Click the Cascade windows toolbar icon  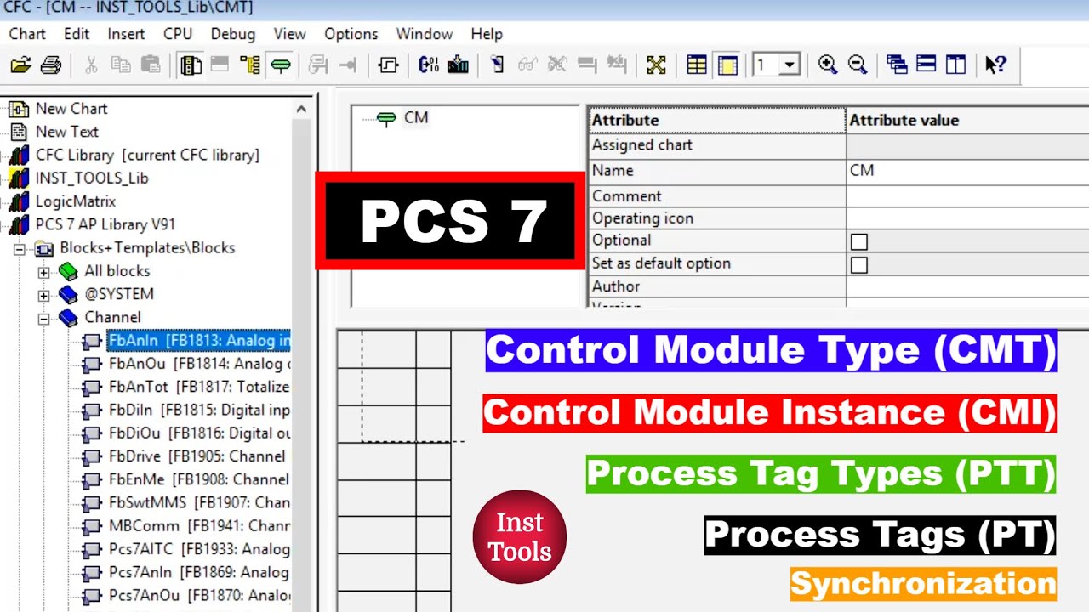pyautogui.click(x=897, y=65)
